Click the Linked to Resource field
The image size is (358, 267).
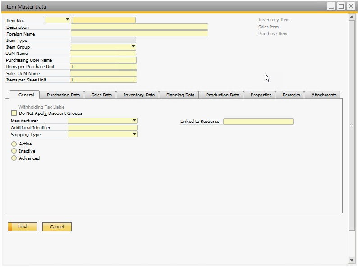pos(258,122)
